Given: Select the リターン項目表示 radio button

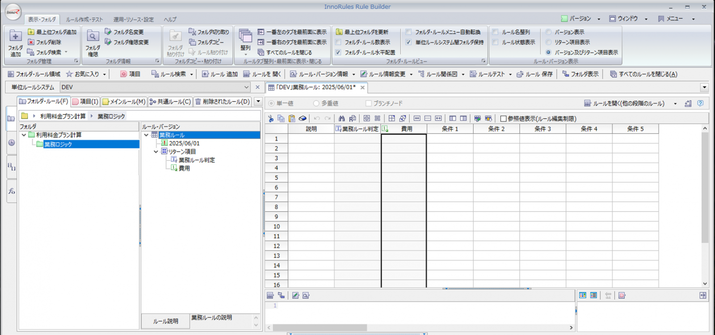Looking at the screenshot, I should click(548, 42).
